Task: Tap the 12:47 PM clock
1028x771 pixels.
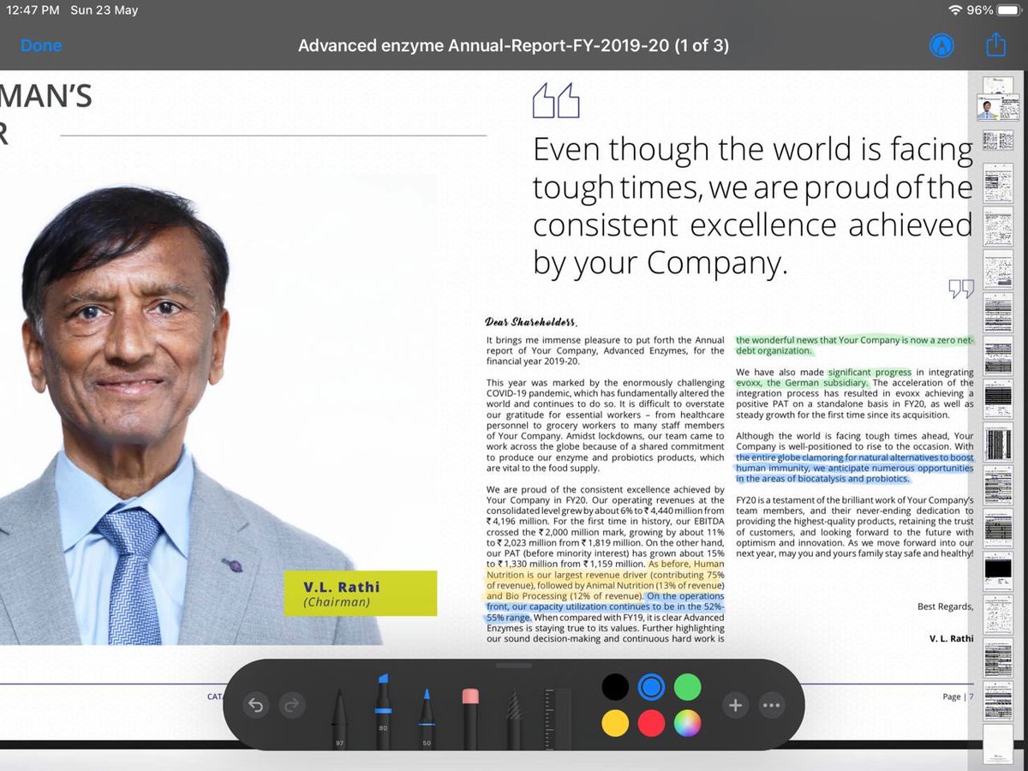Action: click(33, 10)
